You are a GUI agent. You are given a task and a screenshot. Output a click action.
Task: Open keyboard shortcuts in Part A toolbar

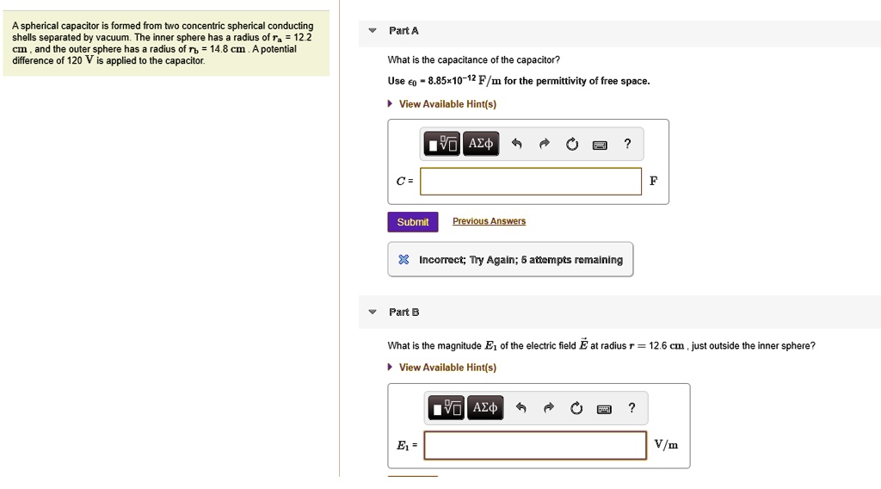600,145
